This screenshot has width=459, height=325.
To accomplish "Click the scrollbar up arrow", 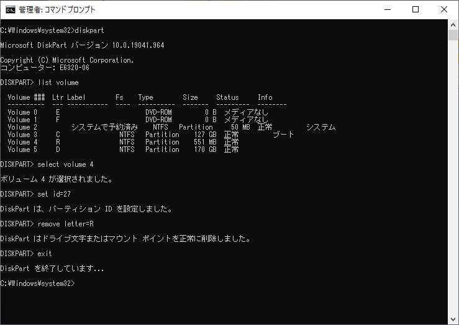I will tap(453, 25).
